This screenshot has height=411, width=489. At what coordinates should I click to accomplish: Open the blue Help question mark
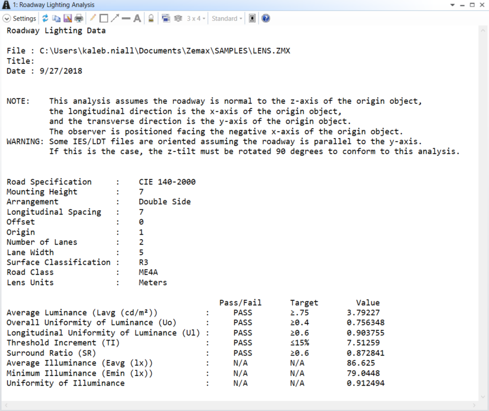point(265,18)
